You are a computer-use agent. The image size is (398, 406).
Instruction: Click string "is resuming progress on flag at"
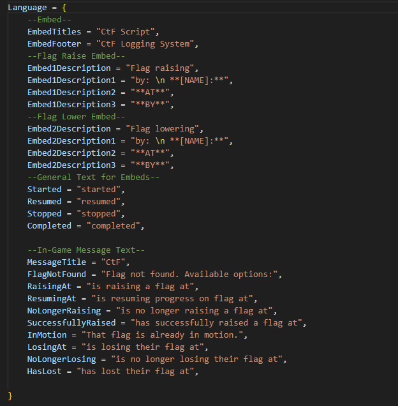click(x=172, y=299)
